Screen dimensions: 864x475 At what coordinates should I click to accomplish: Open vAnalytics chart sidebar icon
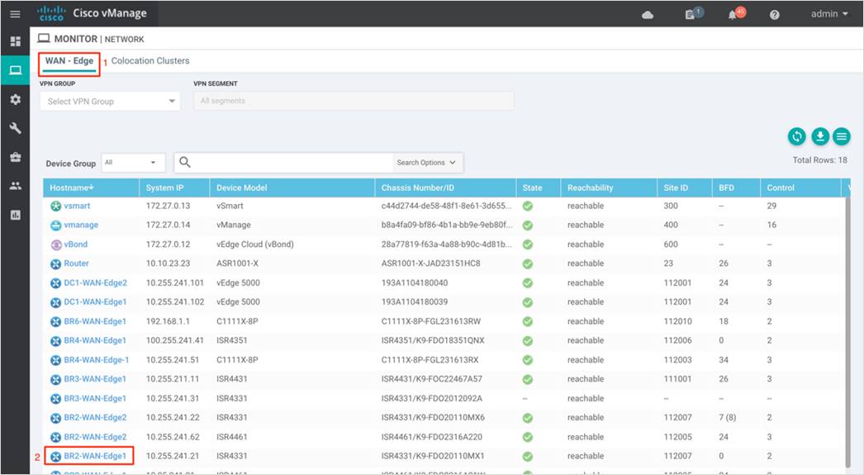(x=16, y=215)
